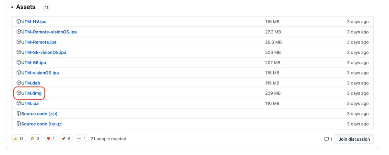Toggle the heart reaction
Screen dimensions: 389x155
pos(51,139)
